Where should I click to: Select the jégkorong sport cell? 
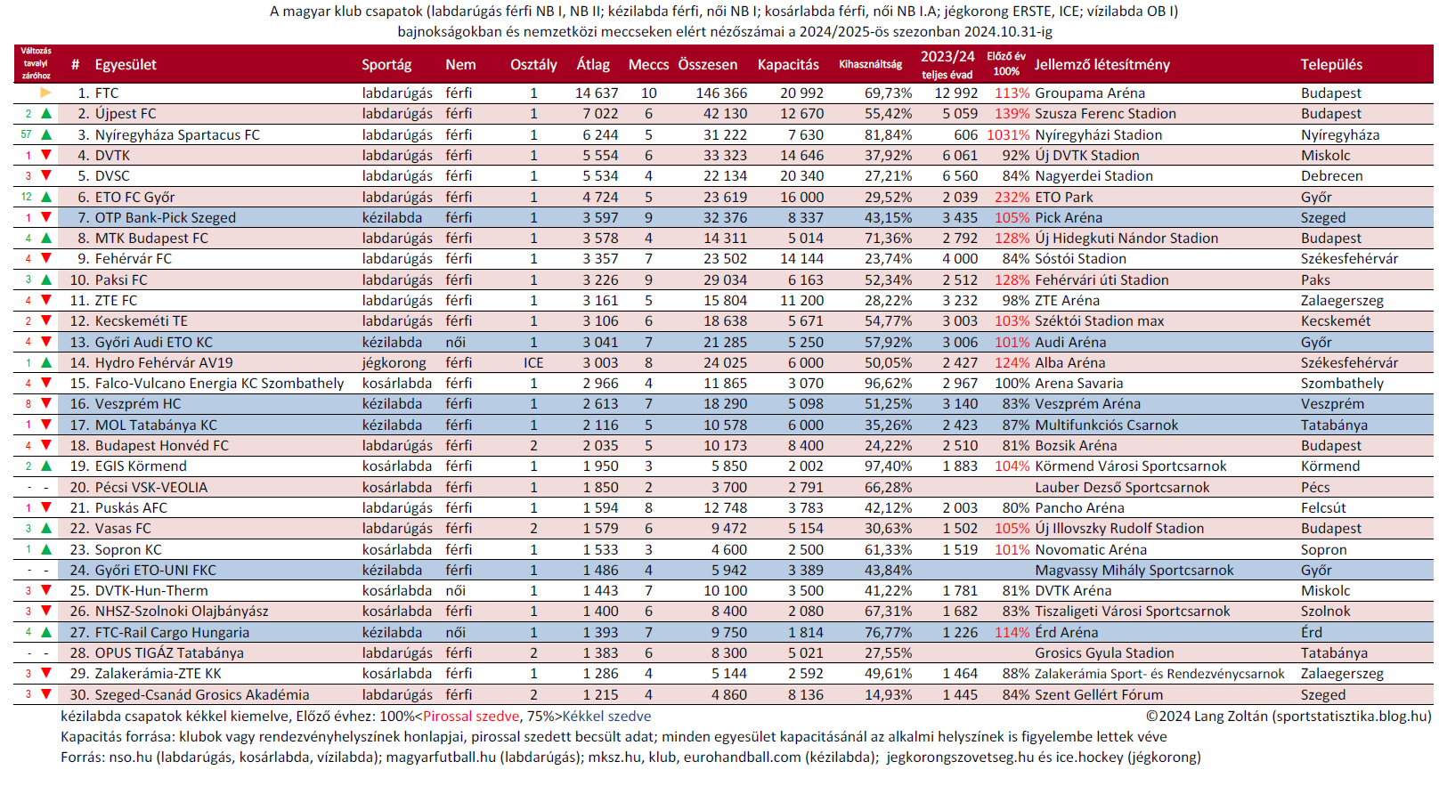pos(394,362)
